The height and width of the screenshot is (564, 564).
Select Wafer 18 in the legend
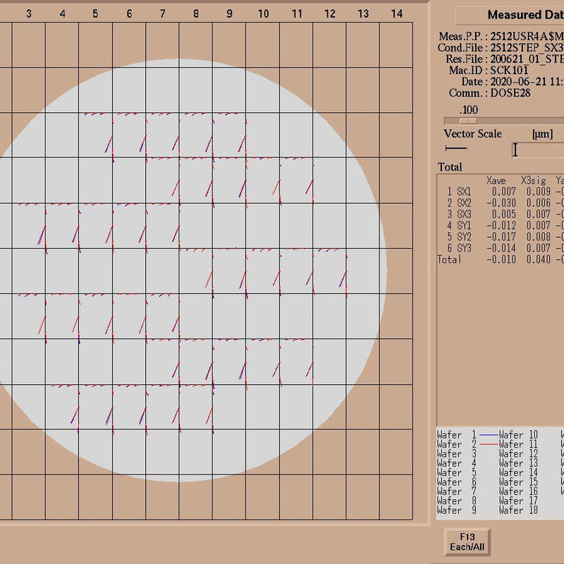click(x=518, y=510)
